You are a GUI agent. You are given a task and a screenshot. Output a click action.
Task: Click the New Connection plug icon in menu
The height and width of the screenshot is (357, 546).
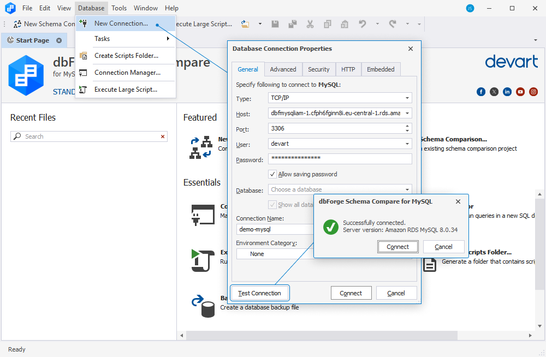point(83,23)
